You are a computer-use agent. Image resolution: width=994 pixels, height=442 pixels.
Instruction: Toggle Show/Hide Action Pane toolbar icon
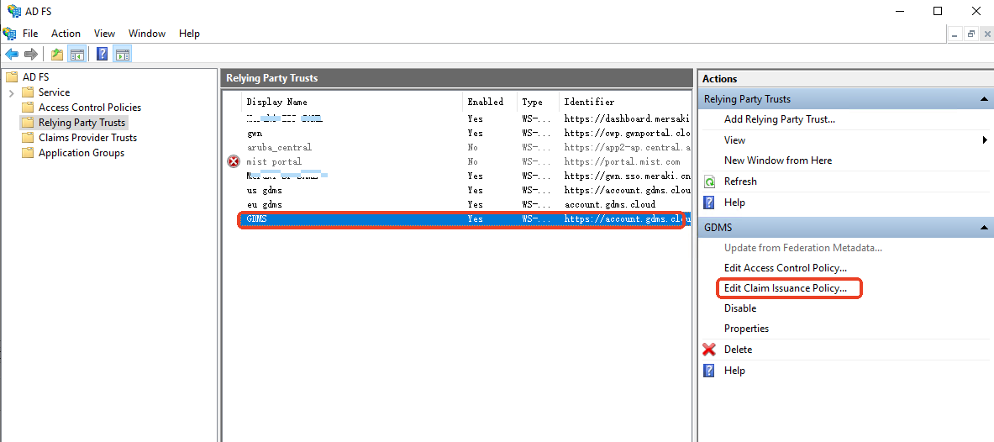(123, 55)
